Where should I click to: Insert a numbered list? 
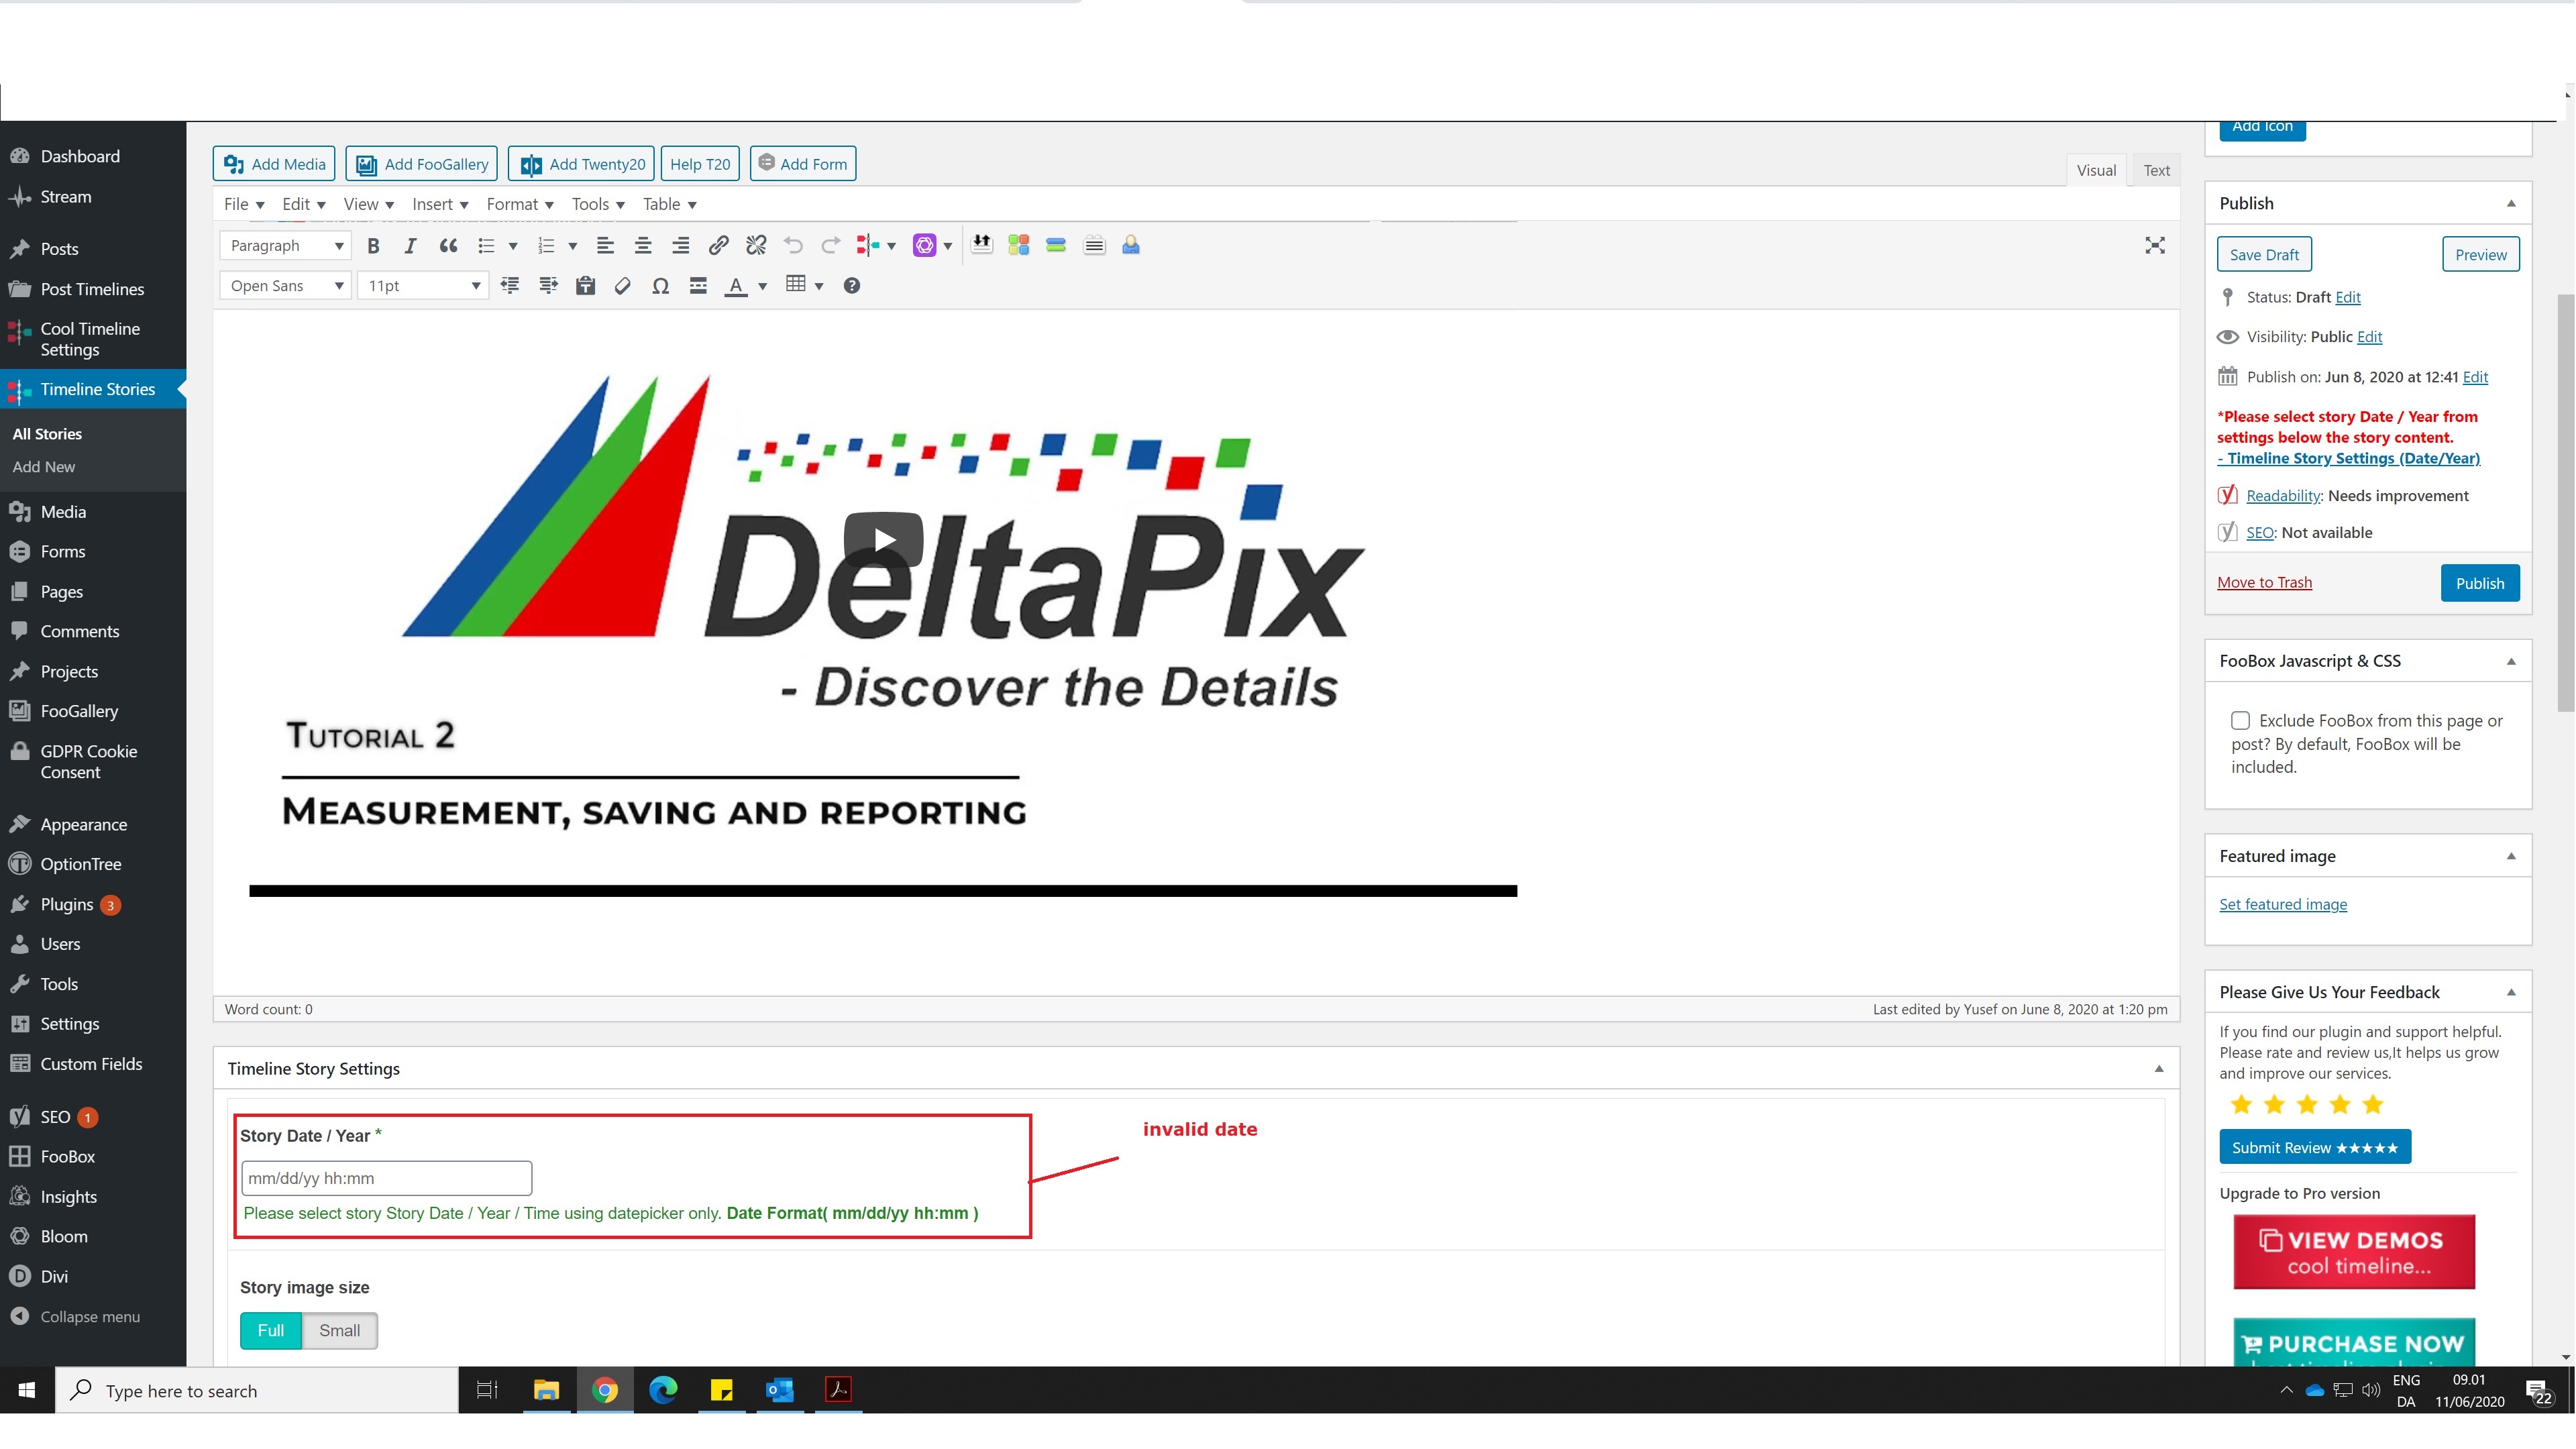[546, 246]
